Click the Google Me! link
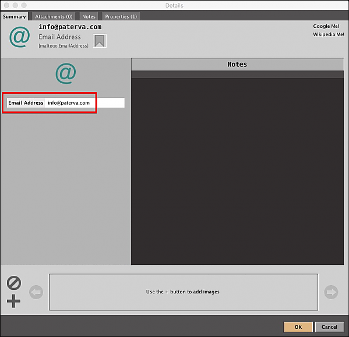 [326, 26]
